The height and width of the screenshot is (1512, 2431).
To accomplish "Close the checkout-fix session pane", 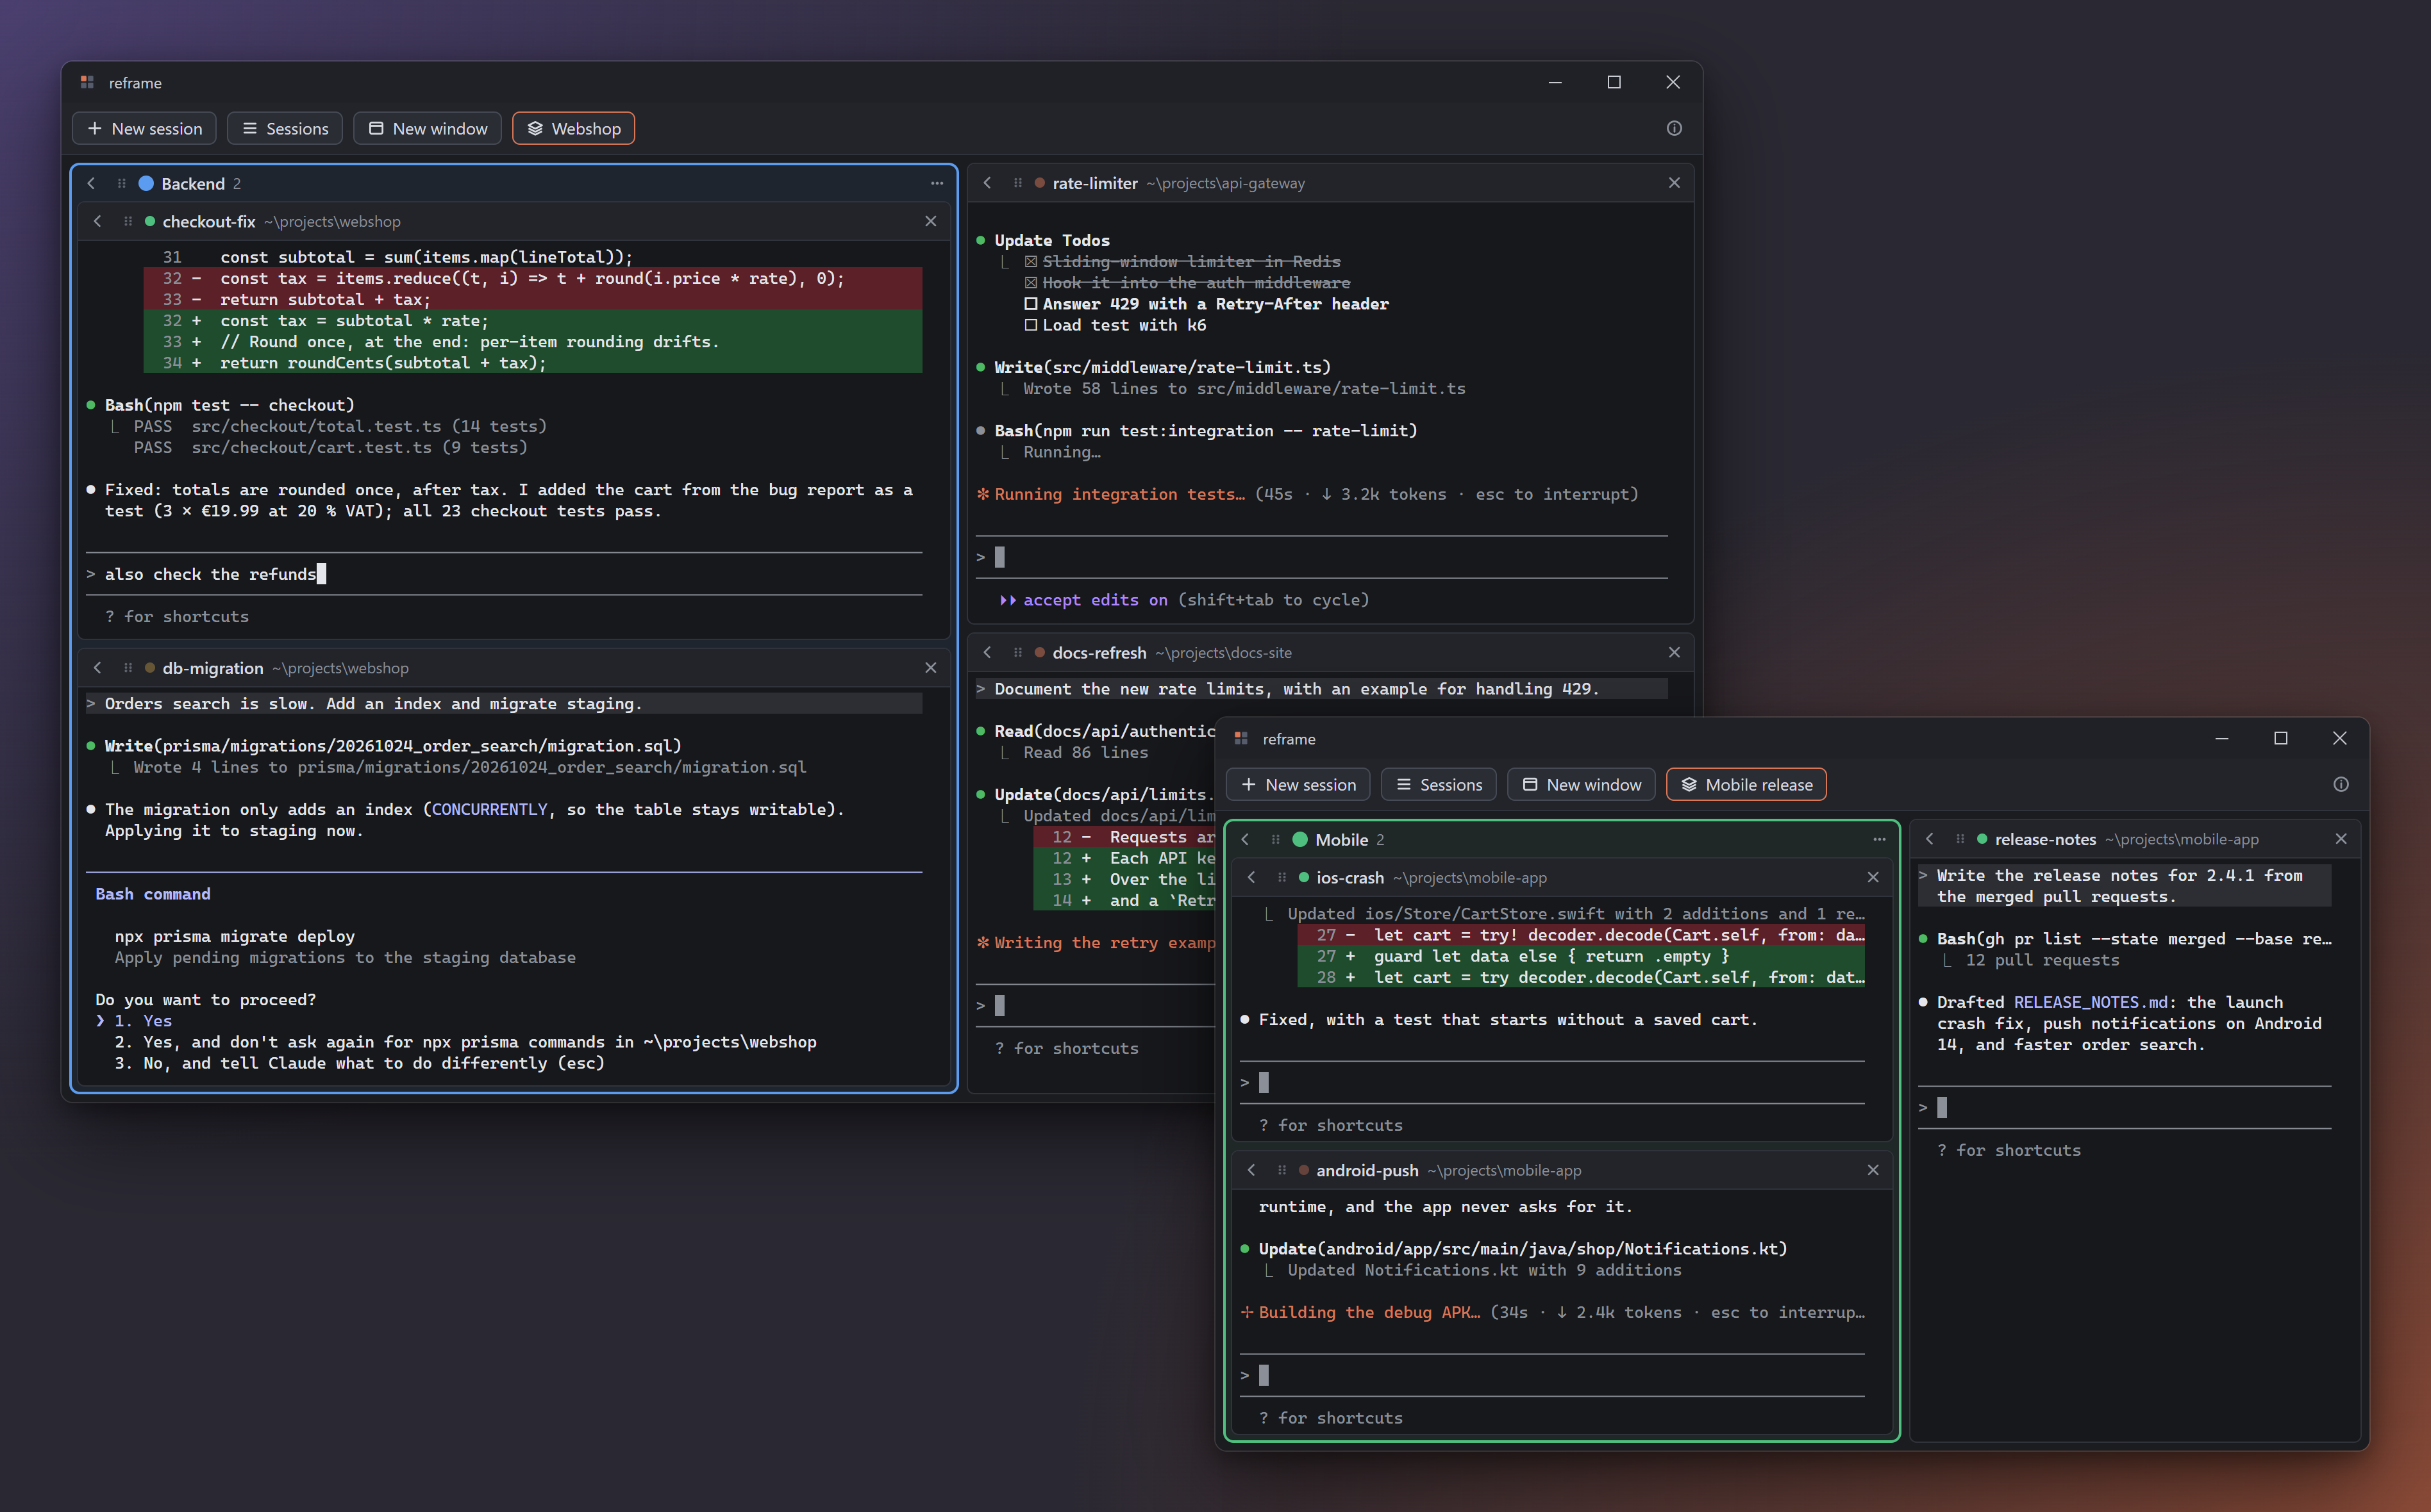I will pyautogui.click(x=930, y=221).
